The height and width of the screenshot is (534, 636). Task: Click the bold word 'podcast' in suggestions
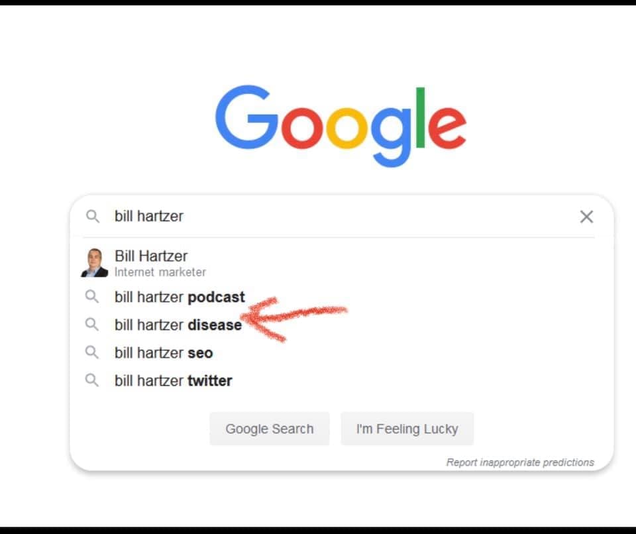216,297
